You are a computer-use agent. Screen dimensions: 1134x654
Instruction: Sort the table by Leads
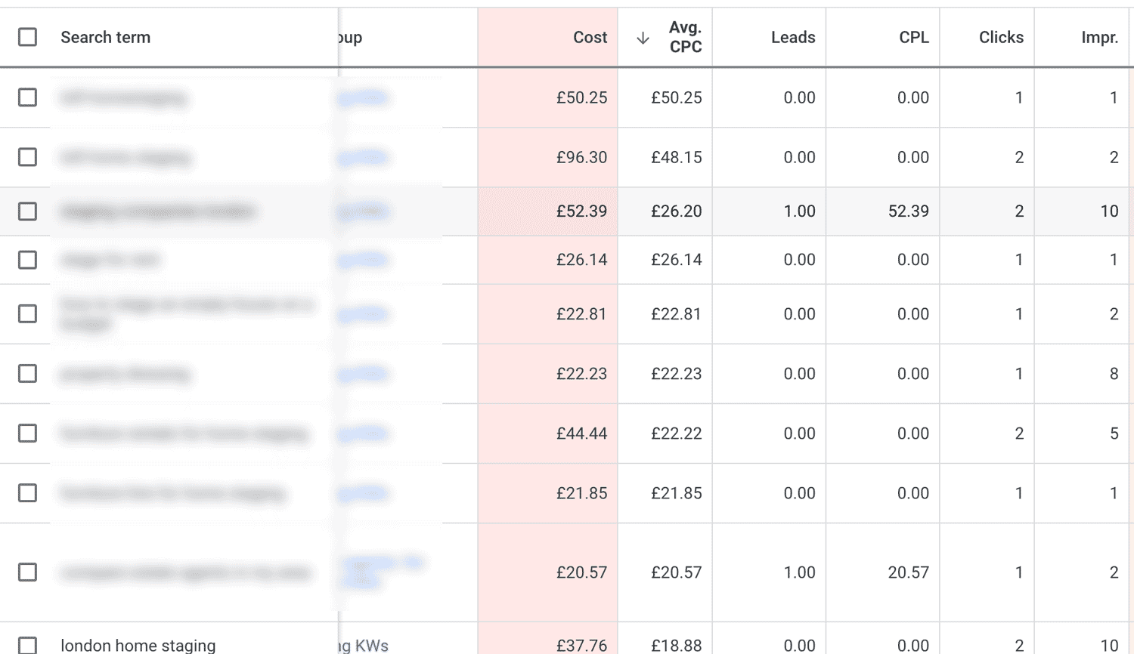point(792,37)
